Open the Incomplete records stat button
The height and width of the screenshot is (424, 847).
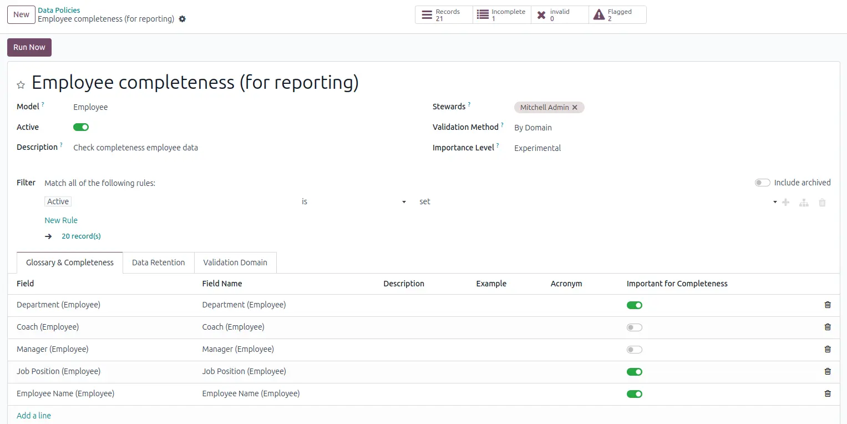502,15
